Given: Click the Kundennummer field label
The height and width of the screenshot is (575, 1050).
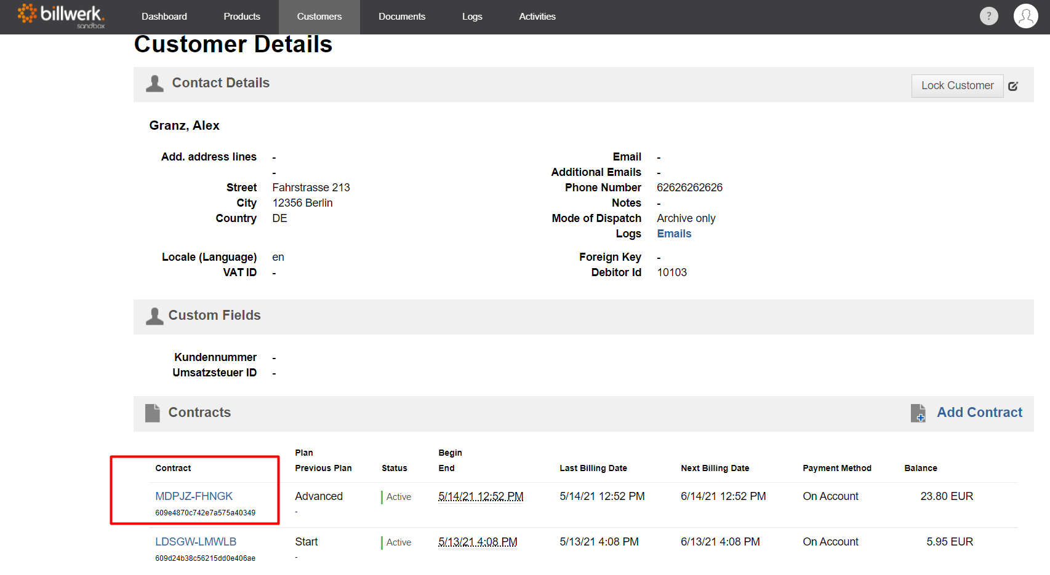Looking at the screenshot, I should (215, 357).
